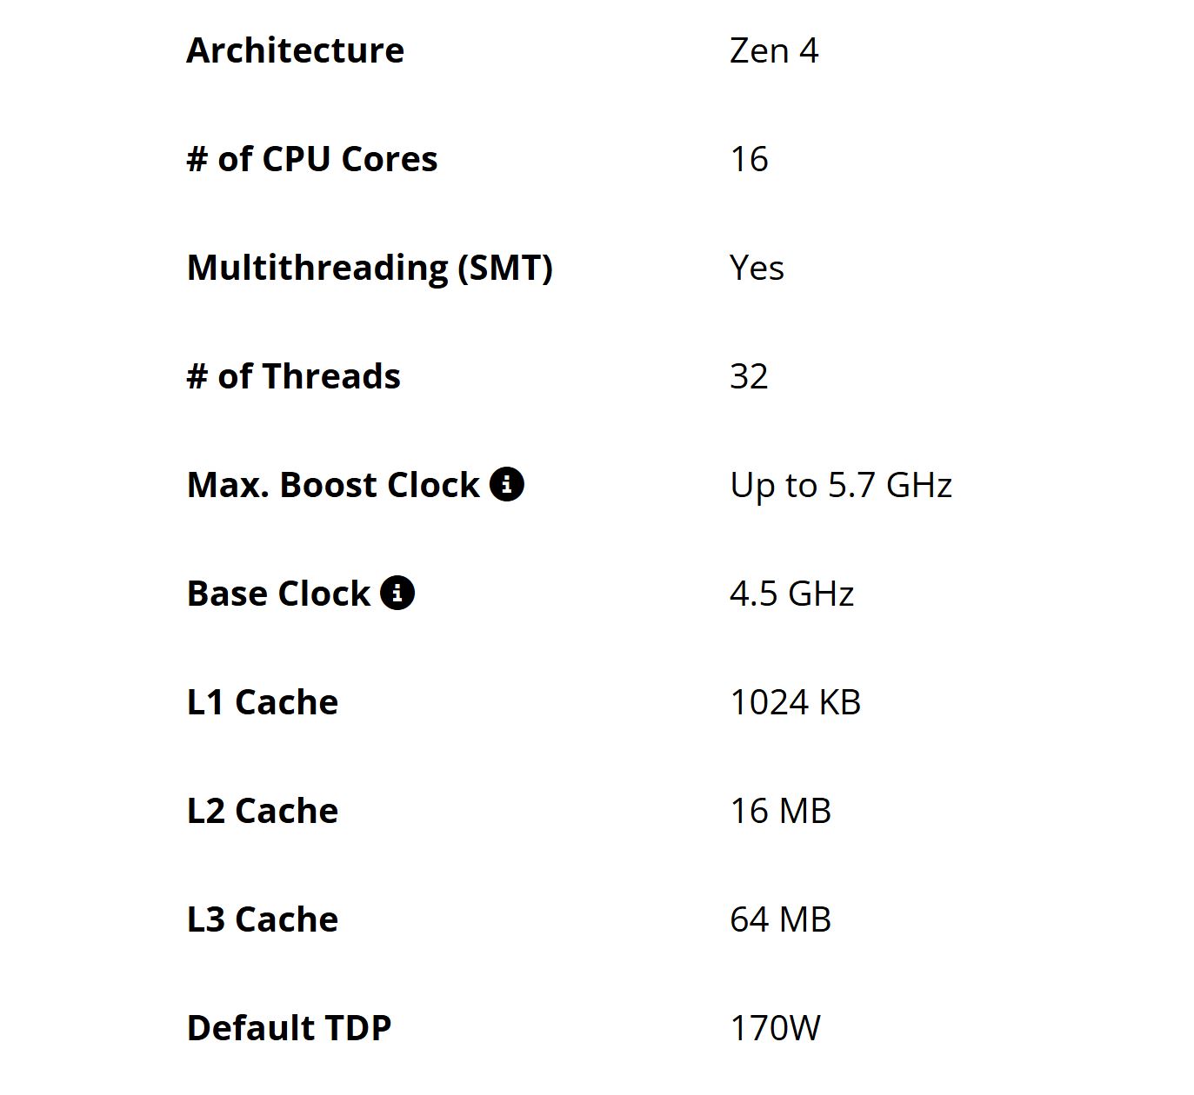The width and height of the screenshot is (1194, 1095).
Task: Select the "Up to 5.7 GHz" value
Action: (x=841, y=485)
